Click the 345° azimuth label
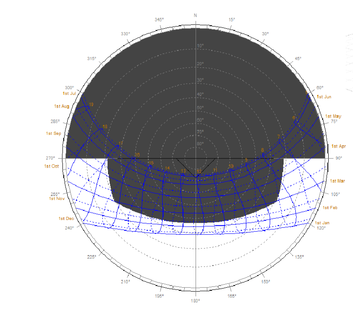 tap(159, 20)
